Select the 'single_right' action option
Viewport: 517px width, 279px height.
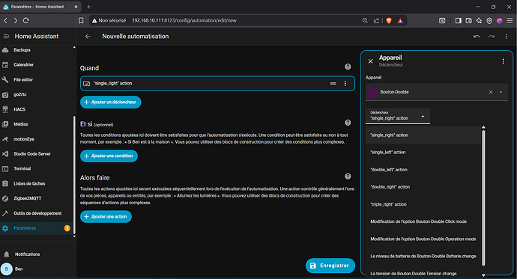(x=423, y=135)
